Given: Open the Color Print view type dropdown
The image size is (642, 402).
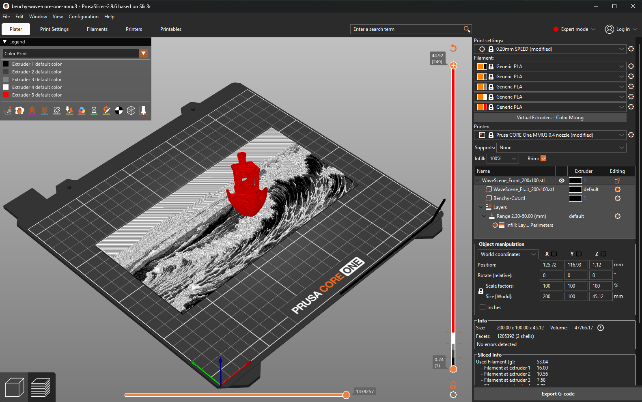Looking at the screenshot, I should tap(75, 54).
